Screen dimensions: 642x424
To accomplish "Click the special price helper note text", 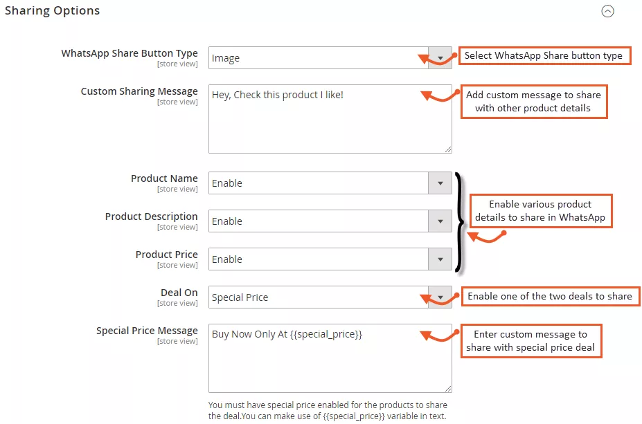I will click(x=328, y=410).
